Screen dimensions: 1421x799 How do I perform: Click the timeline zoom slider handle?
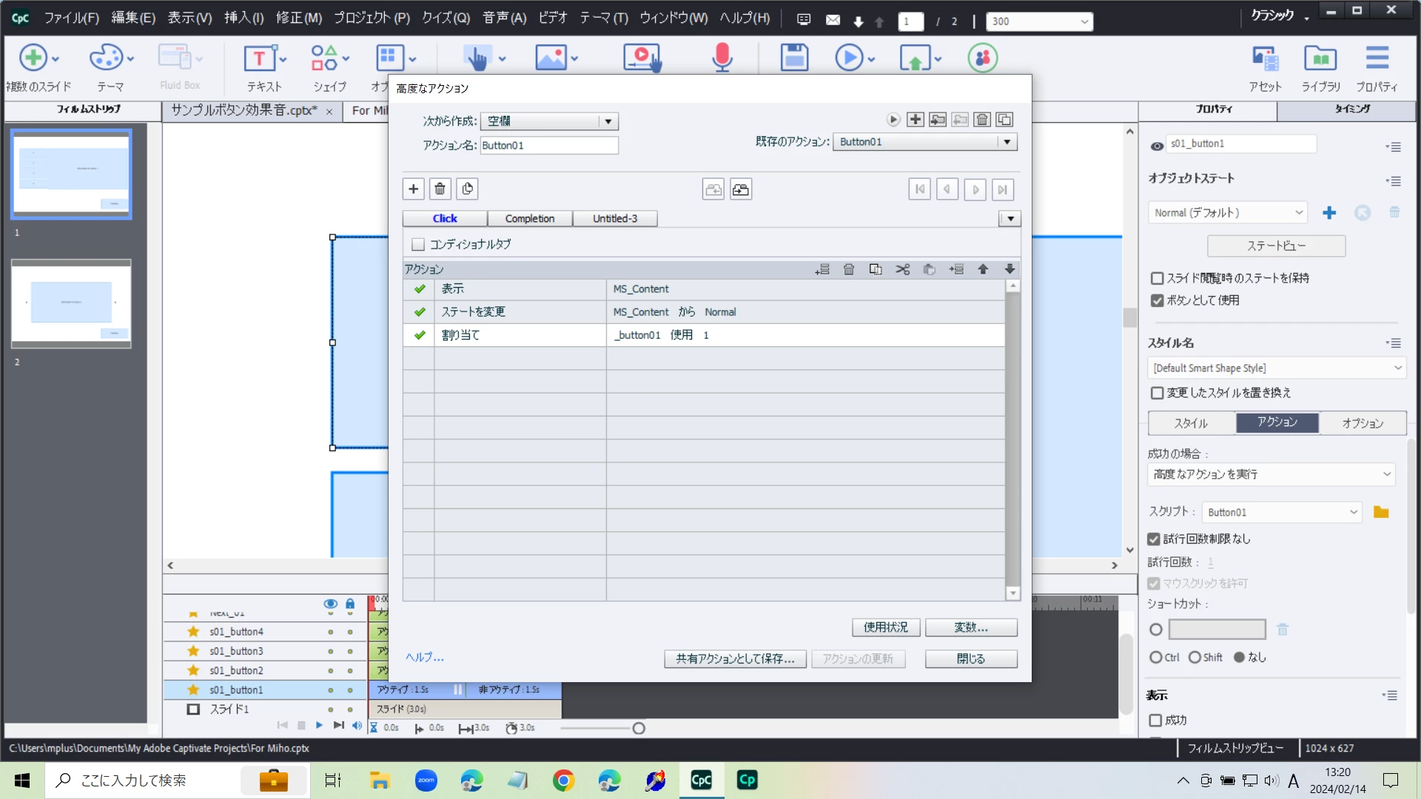[x=639, y=728]
